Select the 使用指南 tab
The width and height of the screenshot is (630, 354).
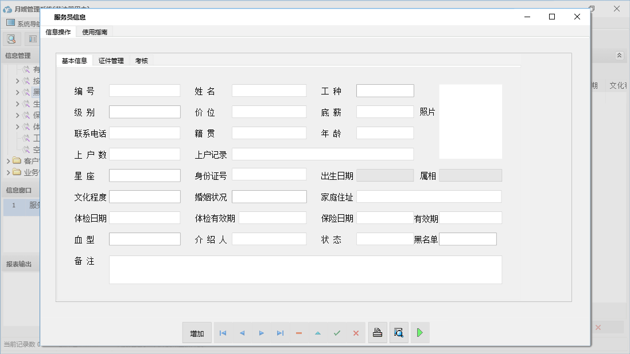pyautogui.click(x=94, y=32)
